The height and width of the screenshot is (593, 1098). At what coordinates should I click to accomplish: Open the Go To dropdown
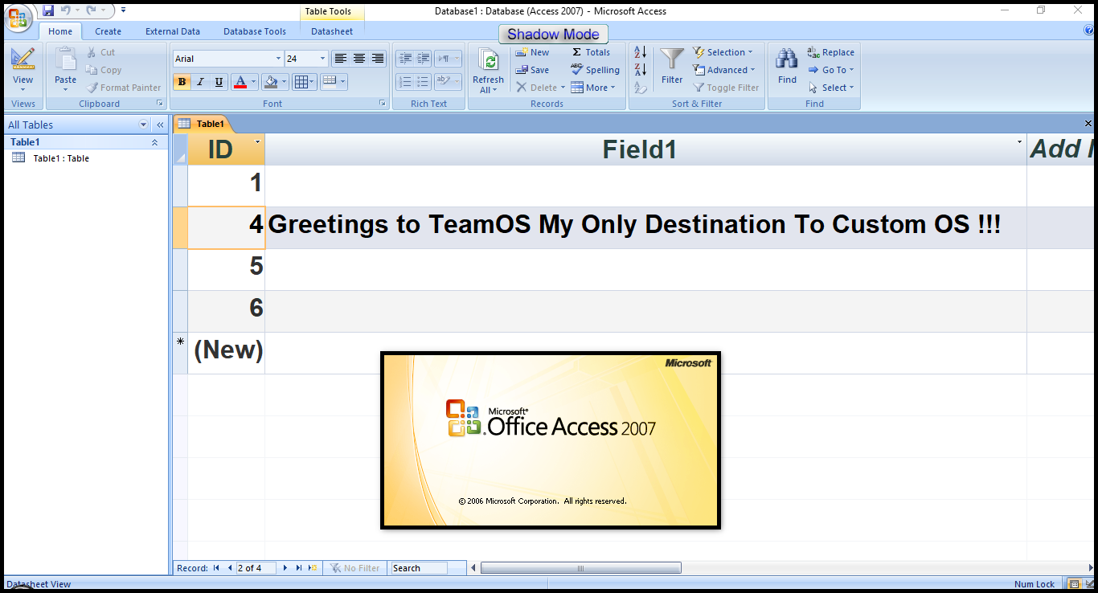(831, 70)
